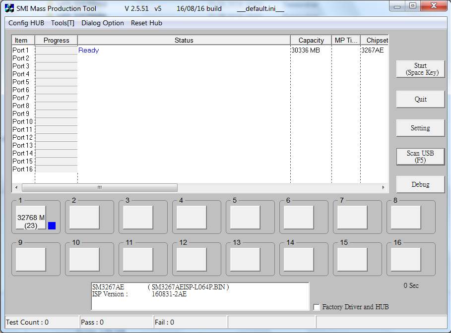This screenshot has height=333, width=451.
Task: Minimize the SMI Mass Production Tool window
Action: click(397, 6)
